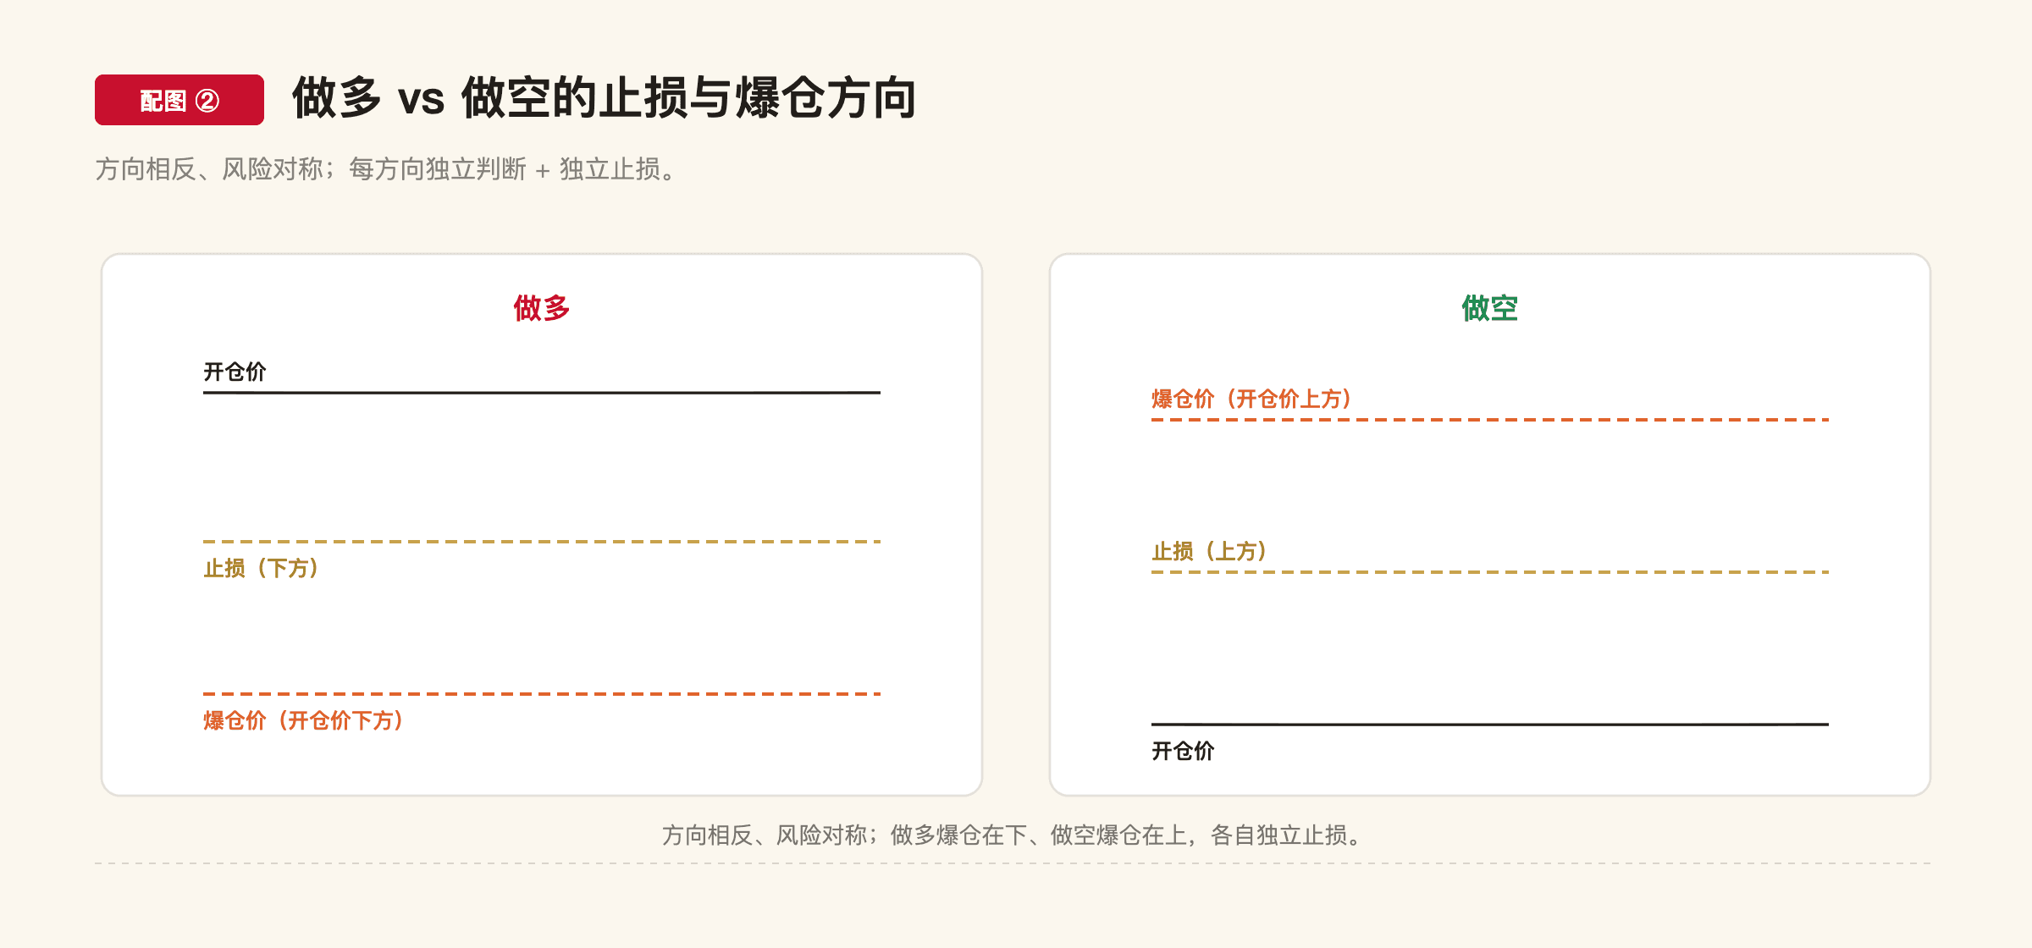Click the solid black 开仓价 line in the 做多 panel
Viewport: 2032px width, 948px height.
[542, 393]
